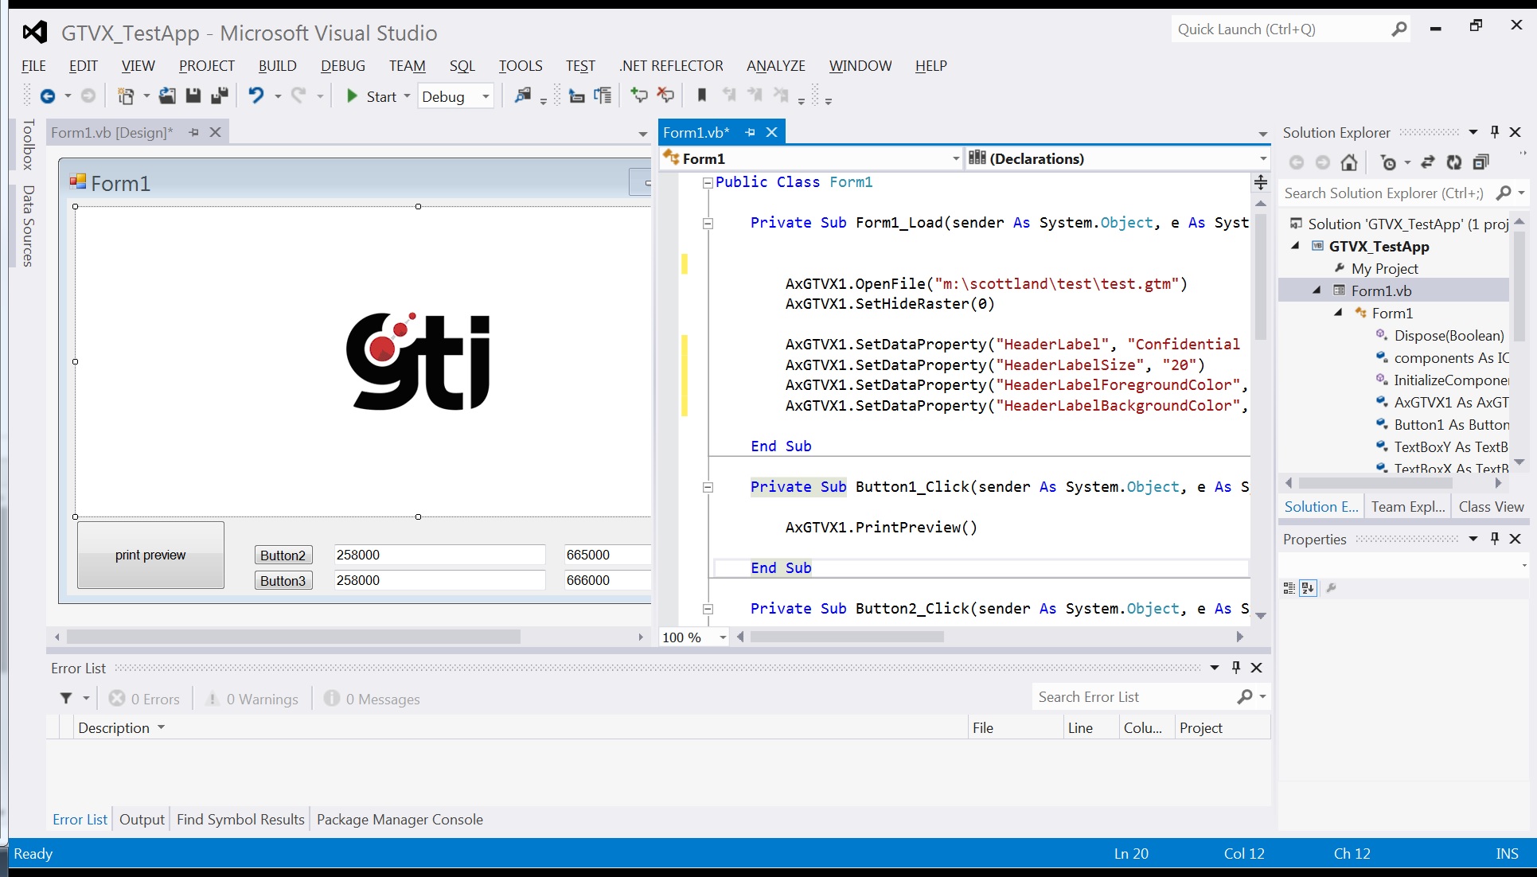Image resolution: width=1537 pixels, height=877 pixels.
Task: Click the Search Error List field
Action: (x=1134, y=697)
